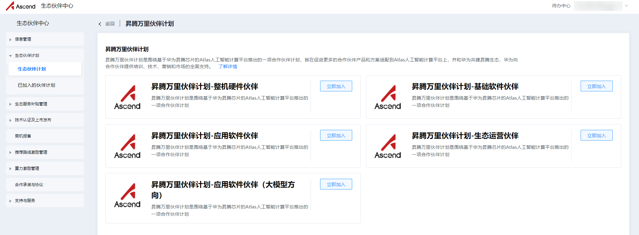
Task: Expand the 支持与服务 menu arrow
Action: coord(10,201)
